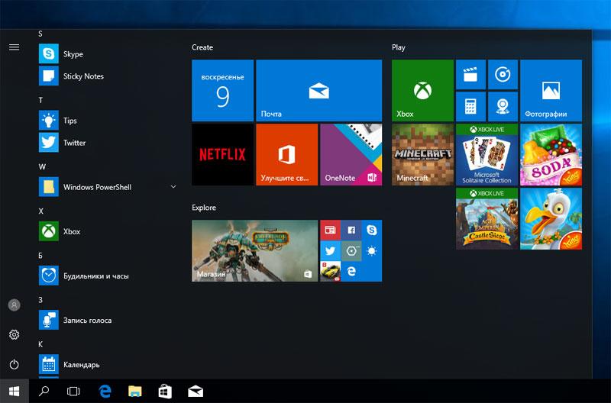Viewport: 611px width, 403px height.
Task: Open the Магазин store tile
Action: [254, 251]
